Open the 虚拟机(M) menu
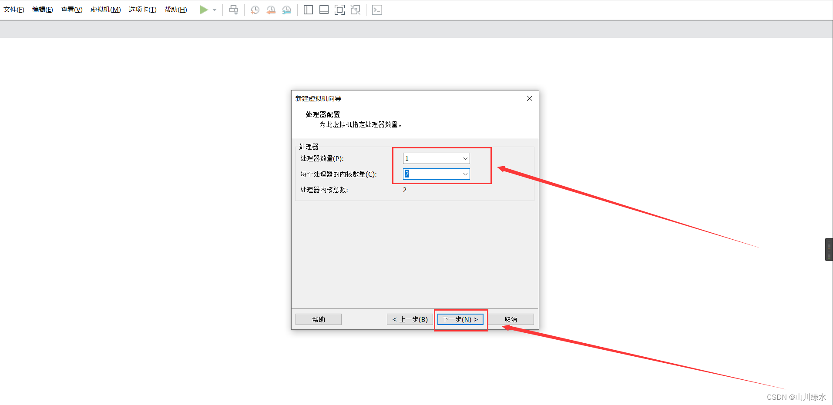 tap(105, 10)
